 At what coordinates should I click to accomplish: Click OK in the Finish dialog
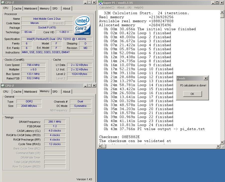(x=192, y=94)
